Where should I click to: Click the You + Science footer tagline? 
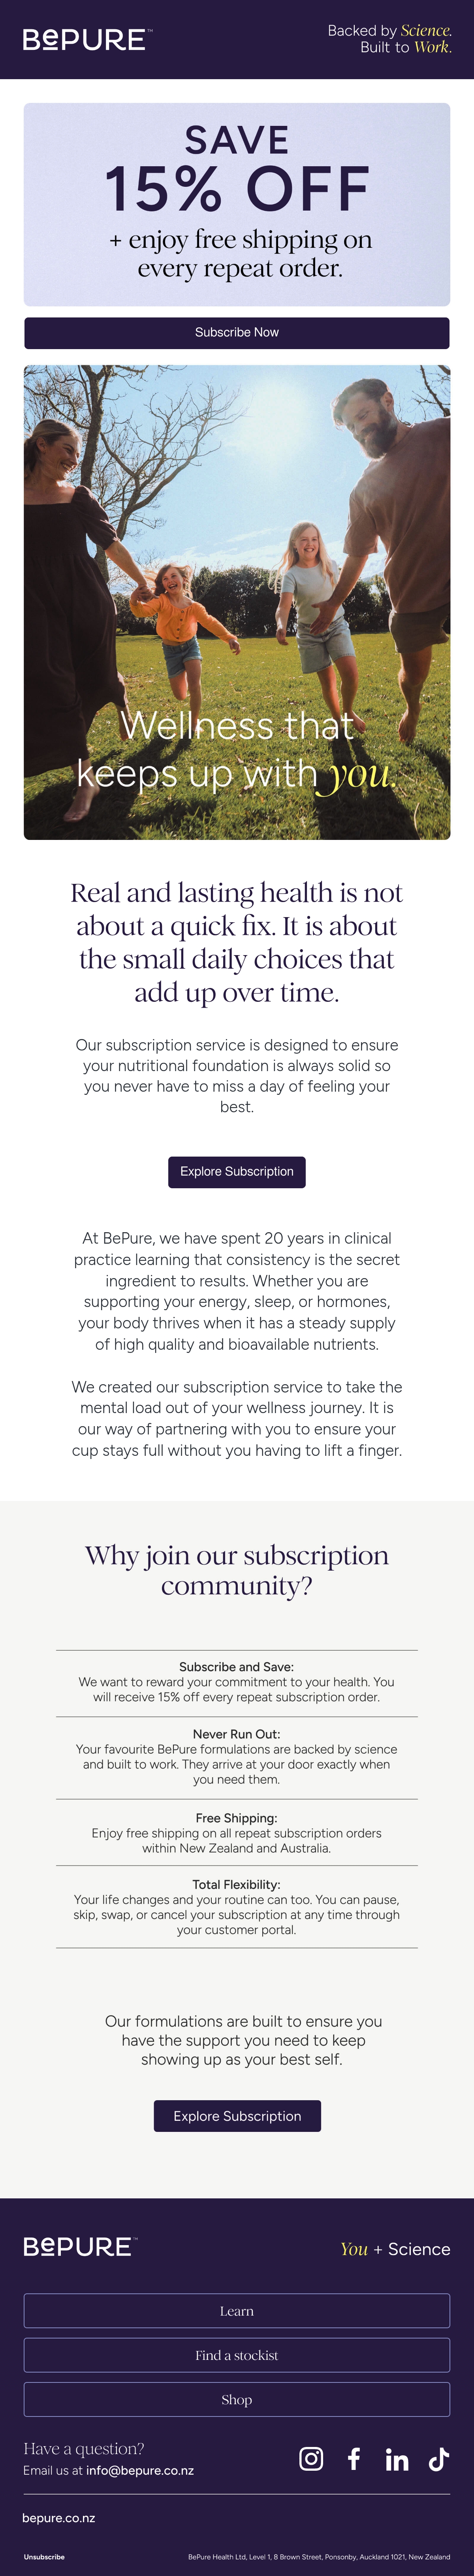[395, 2249]
